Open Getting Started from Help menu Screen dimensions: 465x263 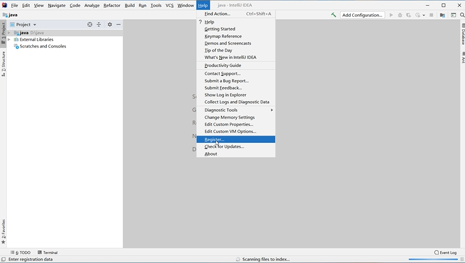pyautogui.click(x=236, y=29)
